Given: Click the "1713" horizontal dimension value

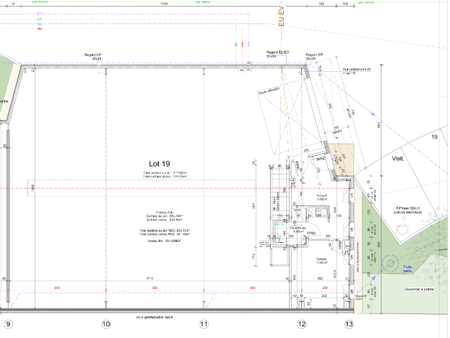Looking at the screenshot, I should [149, 279].
